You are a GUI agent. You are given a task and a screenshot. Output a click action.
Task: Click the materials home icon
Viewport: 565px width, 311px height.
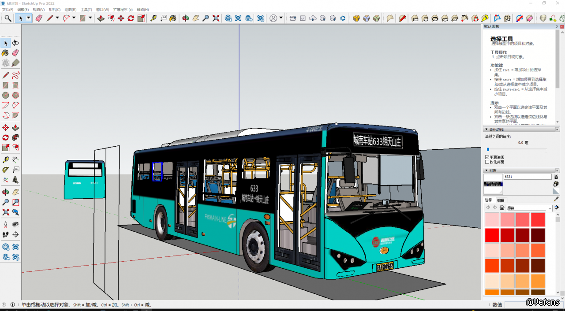(502, 208)
